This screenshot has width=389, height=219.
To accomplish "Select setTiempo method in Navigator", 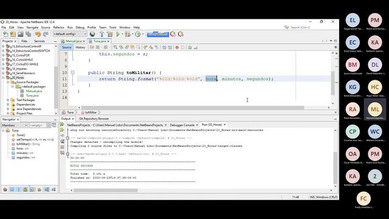I will 35,139.
